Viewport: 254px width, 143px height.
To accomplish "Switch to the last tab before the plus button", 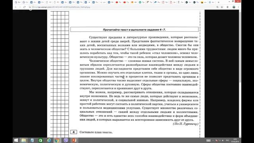I will point(212,2).
